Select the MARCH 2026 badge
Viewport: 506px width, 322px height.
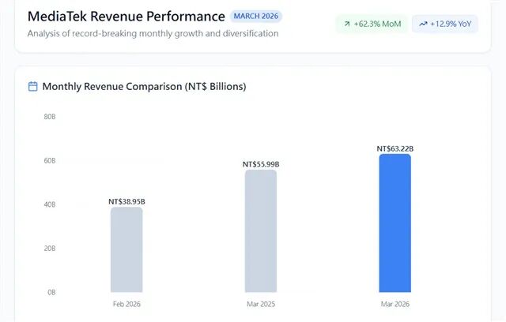coord(256,17)
